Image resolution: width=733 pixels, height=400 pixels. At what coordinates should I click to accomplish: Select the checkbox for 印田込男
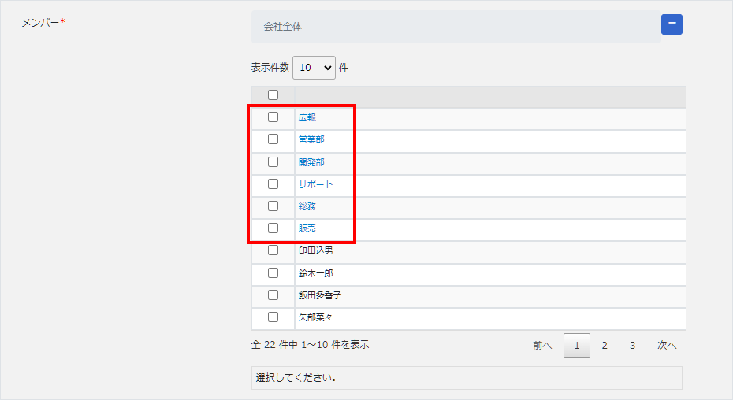[x=273, y=250]
